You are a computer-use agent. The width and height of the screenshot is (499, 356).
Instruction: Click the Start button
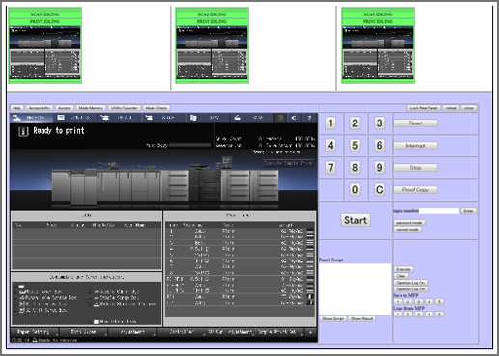coord(355,220)
